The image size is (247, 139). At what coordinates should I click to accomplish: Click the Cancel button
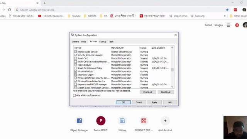pos(139,102)
